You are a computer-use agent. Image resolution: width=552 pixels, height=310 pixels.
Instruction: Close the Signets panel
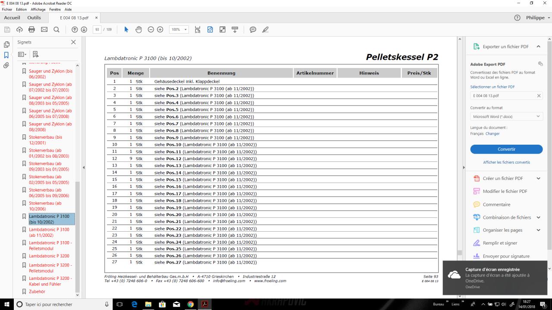[73, 42]
